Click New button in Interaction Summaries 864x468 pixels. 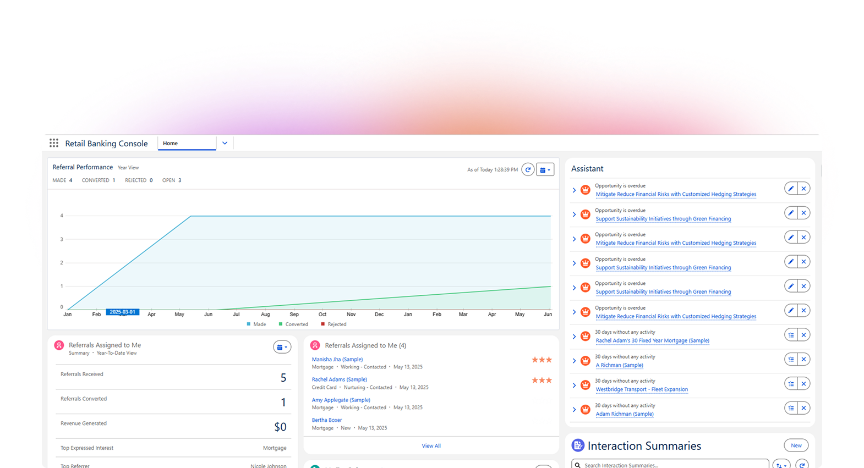(x=796, y=445)
